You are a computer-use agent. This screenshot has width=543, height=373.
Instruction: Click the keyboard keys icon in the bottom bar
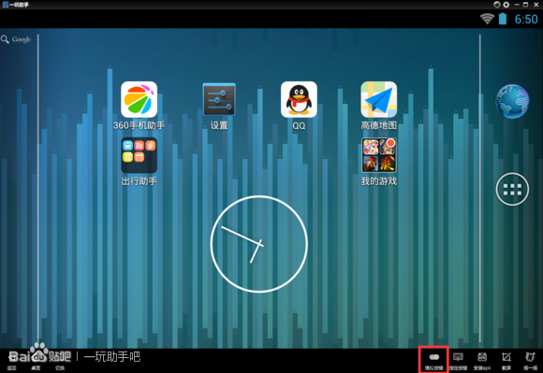pyautogui.click(x=458, y=357)
